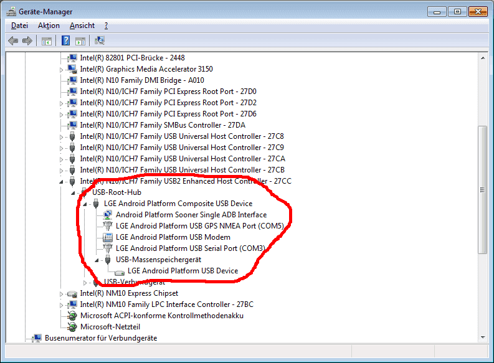Click the GPS NMEA Port COM5 icon
Viewport: 494px width, 363px height.
(108, 226)
